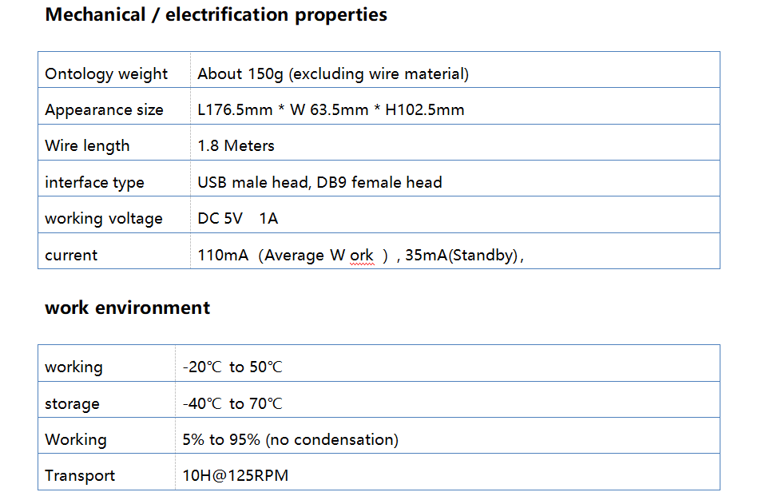Viewport: 758px width, 504px height.
Task: Click the "working voltage" label cell
Action: 103,219
